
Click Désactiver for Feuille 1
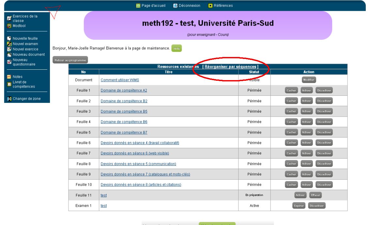(x=324, y=91)
